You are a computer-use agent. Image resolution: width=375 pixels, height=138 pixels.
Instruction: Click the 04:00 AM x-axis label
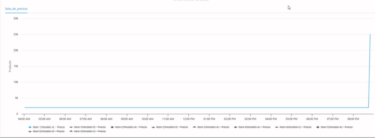pos(24,119)
